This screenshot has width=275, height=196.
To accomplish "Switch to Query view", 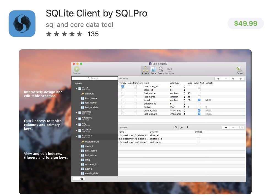I will pyautogui.click(x=161, y=70).
